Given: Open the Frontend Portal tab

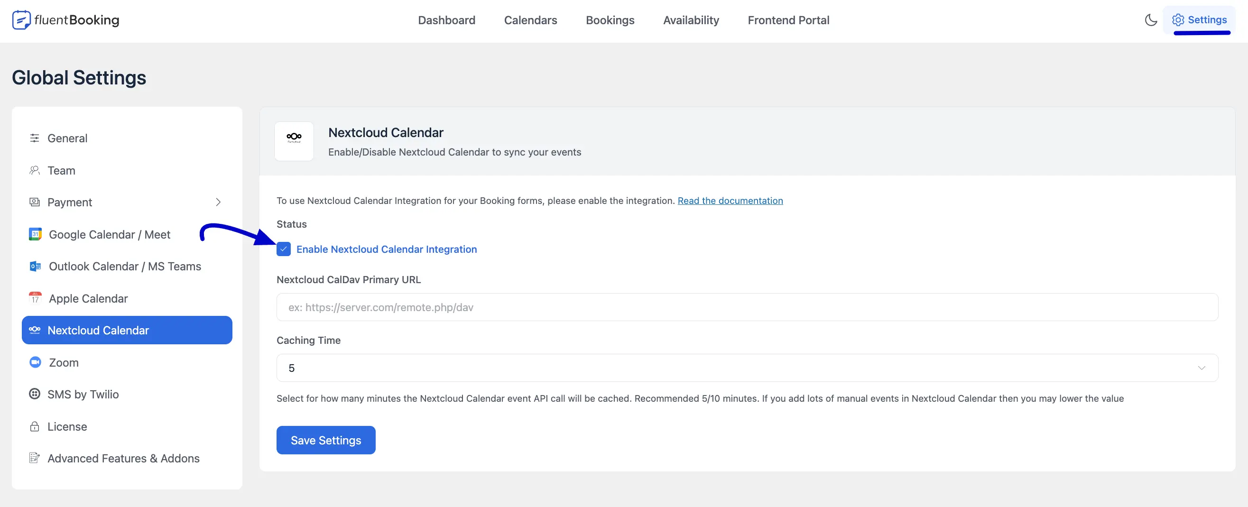Looking at the screenshot, I should [788, 20].
